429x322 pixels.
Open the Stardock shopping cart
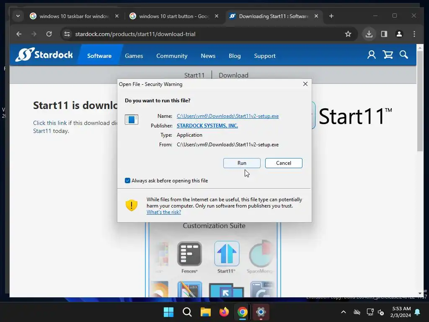[388, 55]
